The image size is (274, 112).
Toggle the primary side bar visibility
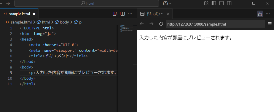(214, 3)
